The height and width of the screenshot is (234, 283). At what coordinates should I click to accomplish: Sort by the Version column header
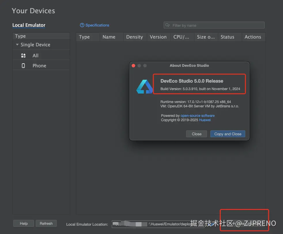click(x=159, y=37)
